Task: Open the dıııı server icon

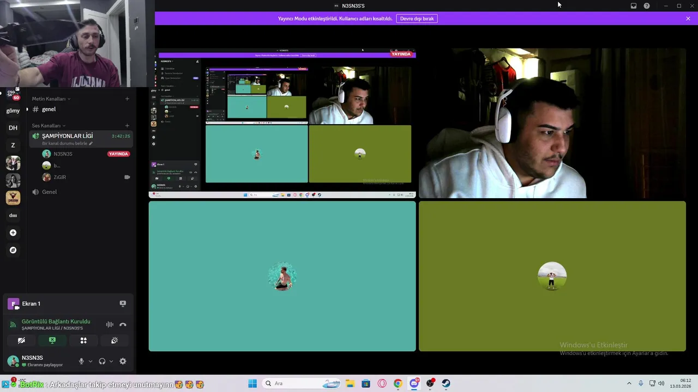Action: click(x=13, y=215)
